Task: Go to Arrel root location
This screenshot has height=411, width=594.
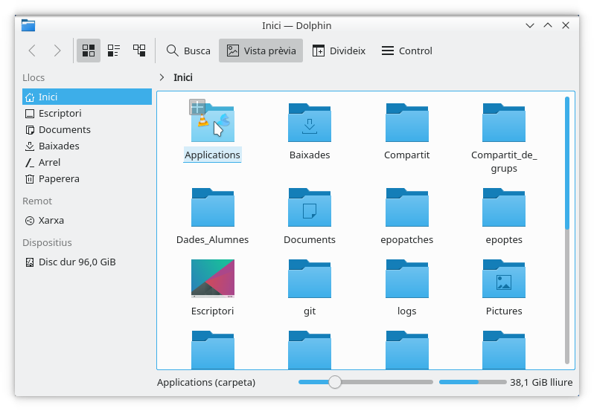Action: pos(87,162)
